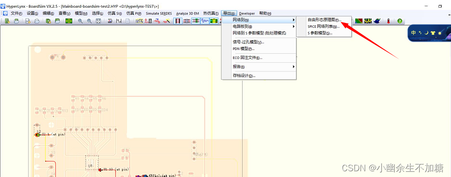Click the U1.10 (at pin) probe label
Viewport: 451px width, 177px height.
pyautogui.click(x=116, y=169)
